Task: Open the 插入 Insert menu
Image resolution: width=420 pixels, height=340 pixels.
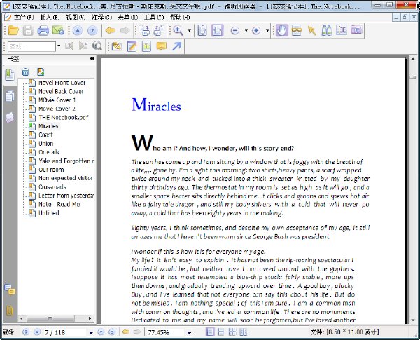Action: [x=50, y=18]
